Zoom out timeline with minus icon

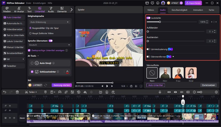tap(194, 92)
